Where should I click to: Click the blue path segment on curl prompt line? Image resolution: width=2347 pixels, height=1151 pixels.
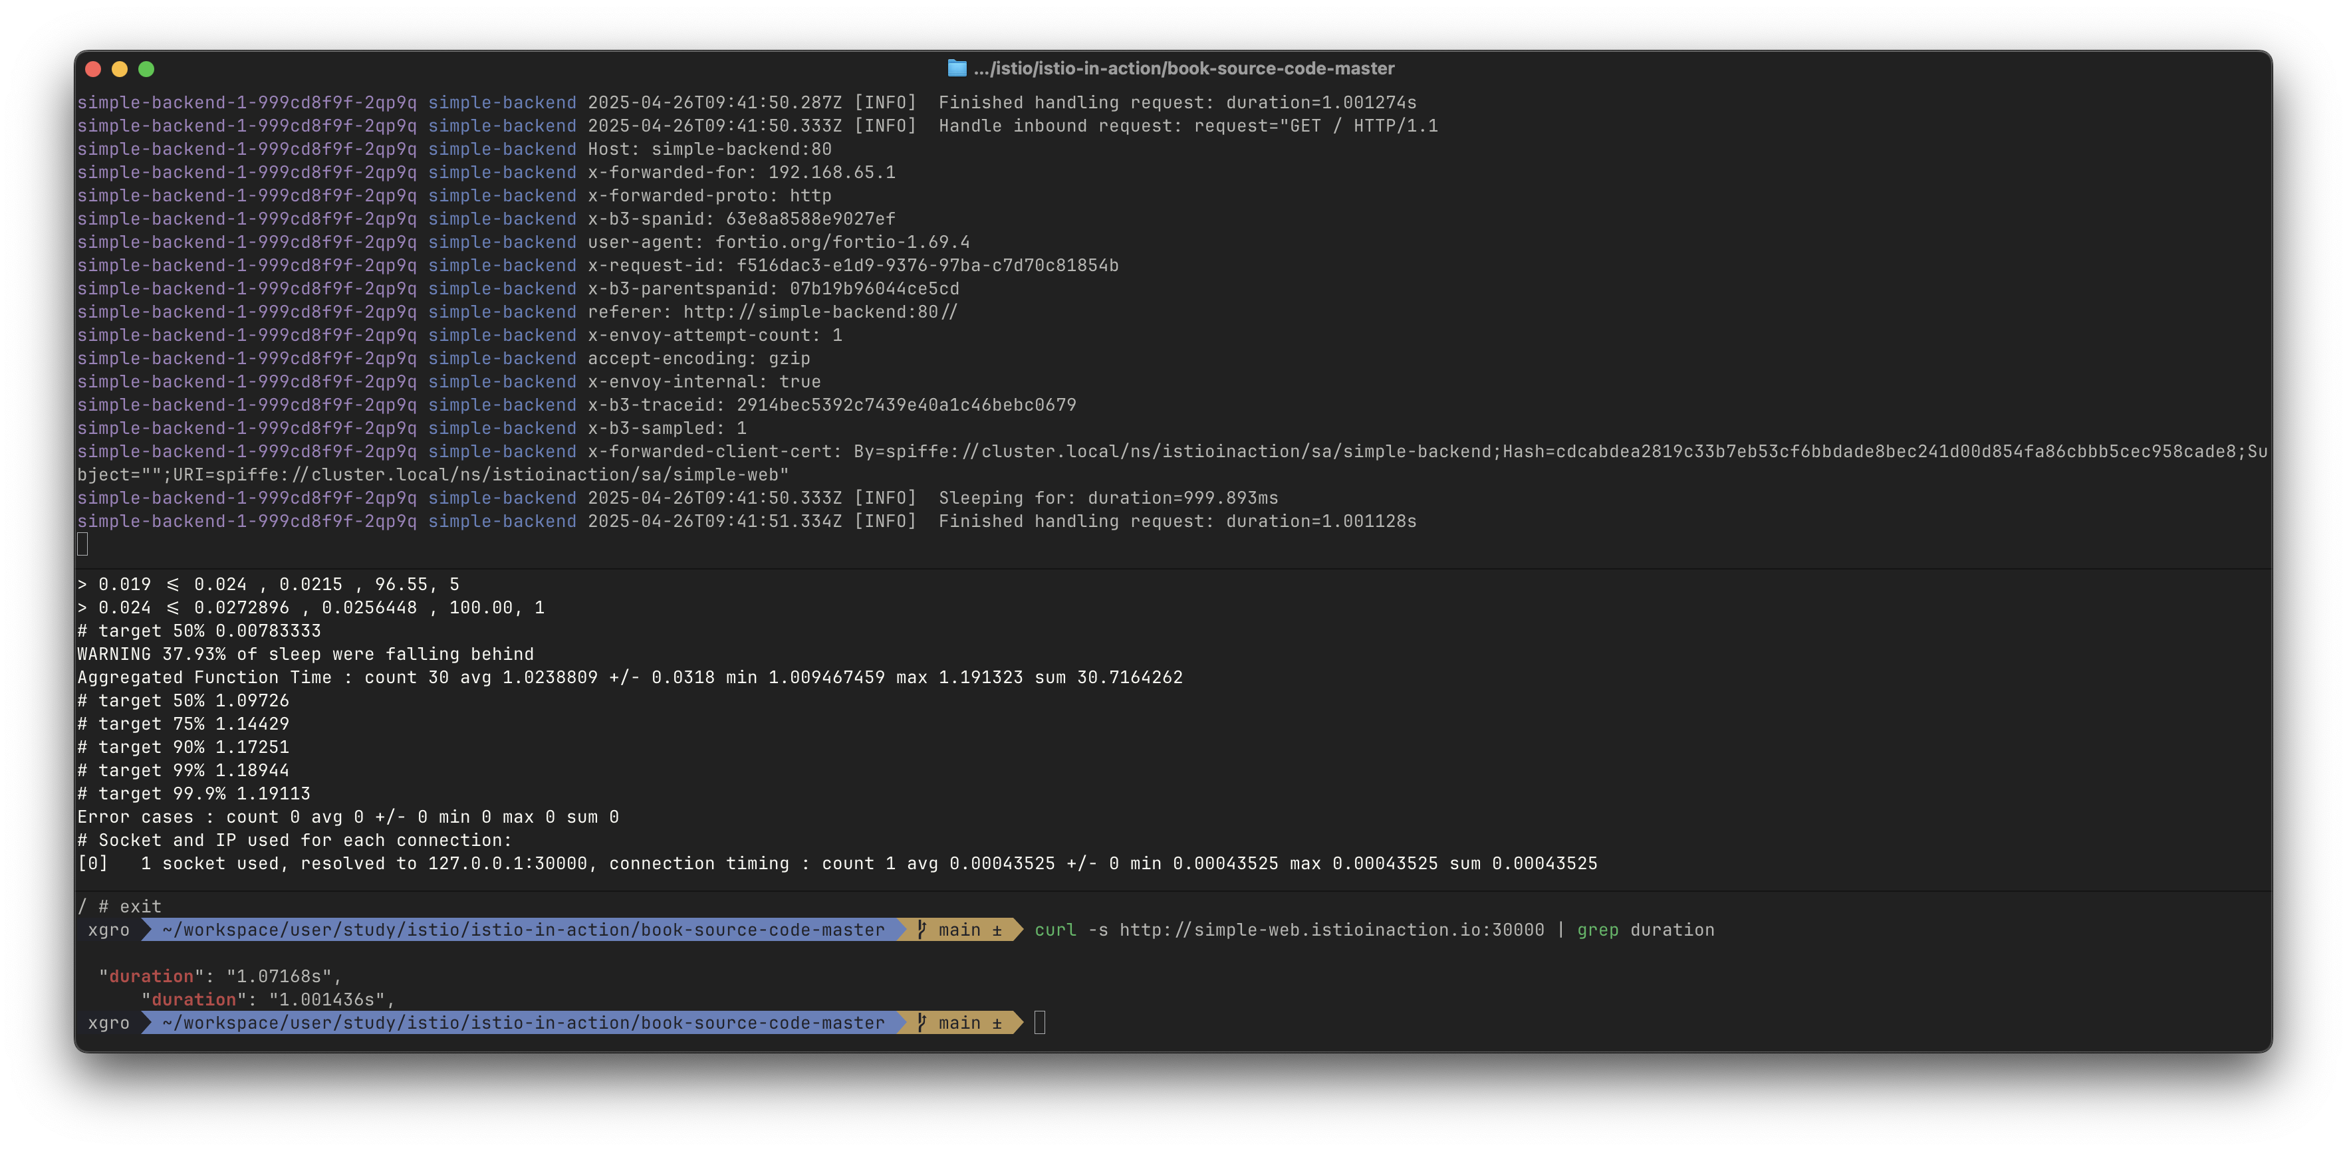tap(523, 930)
